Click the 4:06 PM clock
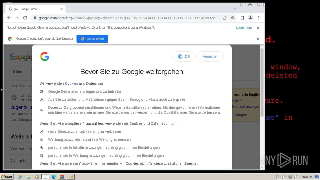 coord(307,177)
